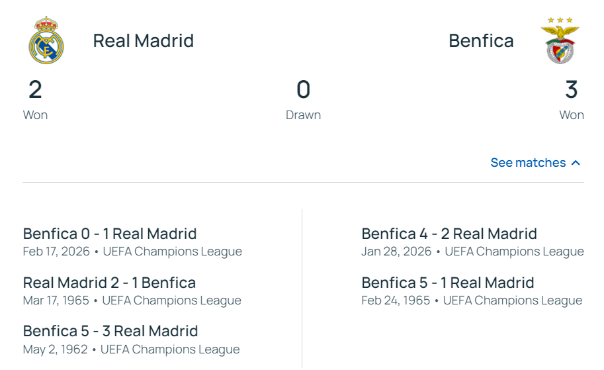Click the Mar 17, 1965 match date line
604x370 pixels.
(x=132, y=301)
